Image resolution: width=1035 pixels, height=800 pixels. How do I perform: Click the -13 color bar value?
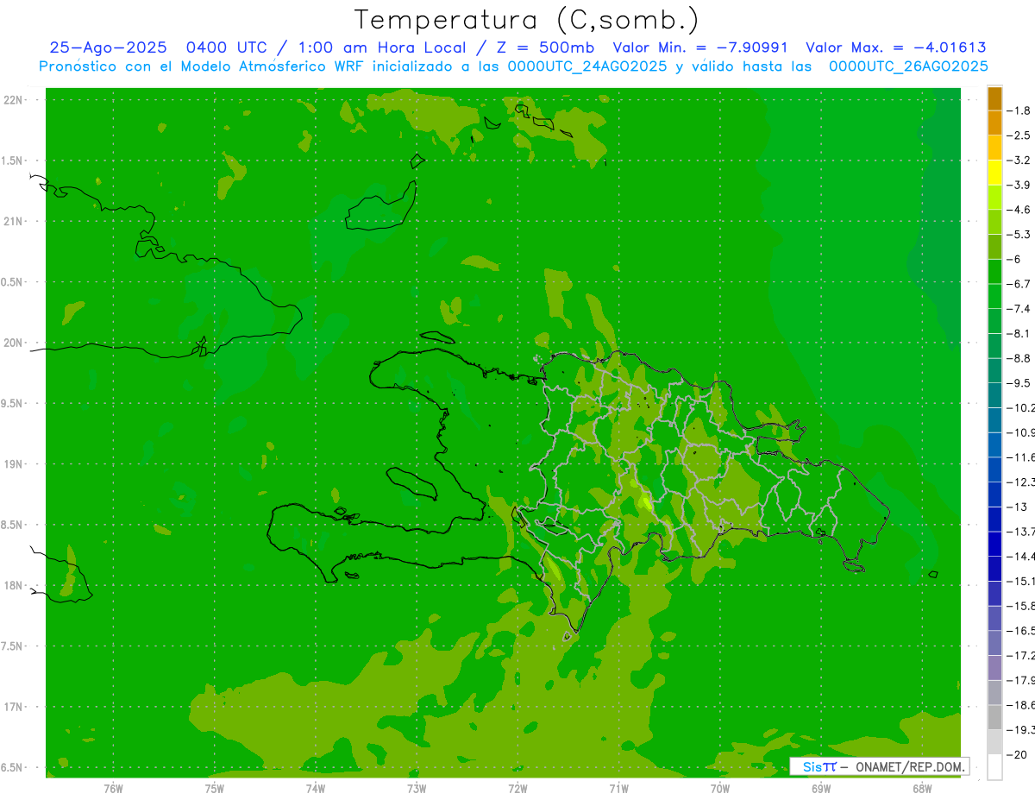point(1019,507)
